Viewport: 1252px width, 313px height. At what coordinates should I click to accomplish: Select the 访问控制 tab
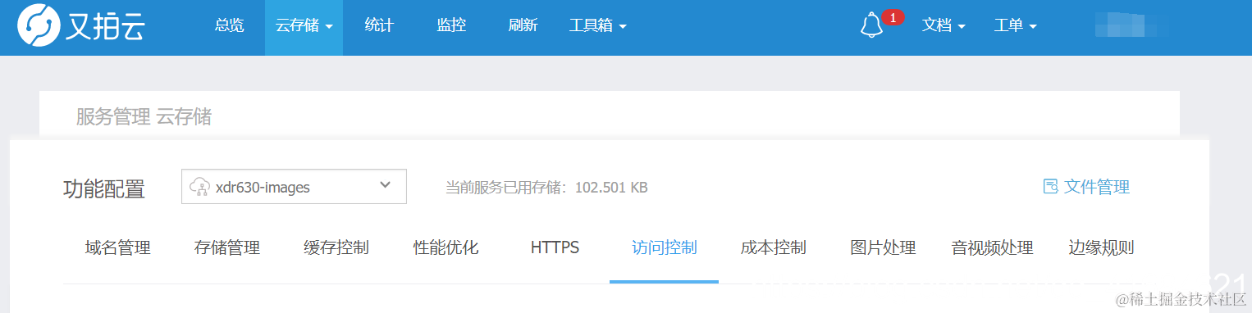point(665,247)
